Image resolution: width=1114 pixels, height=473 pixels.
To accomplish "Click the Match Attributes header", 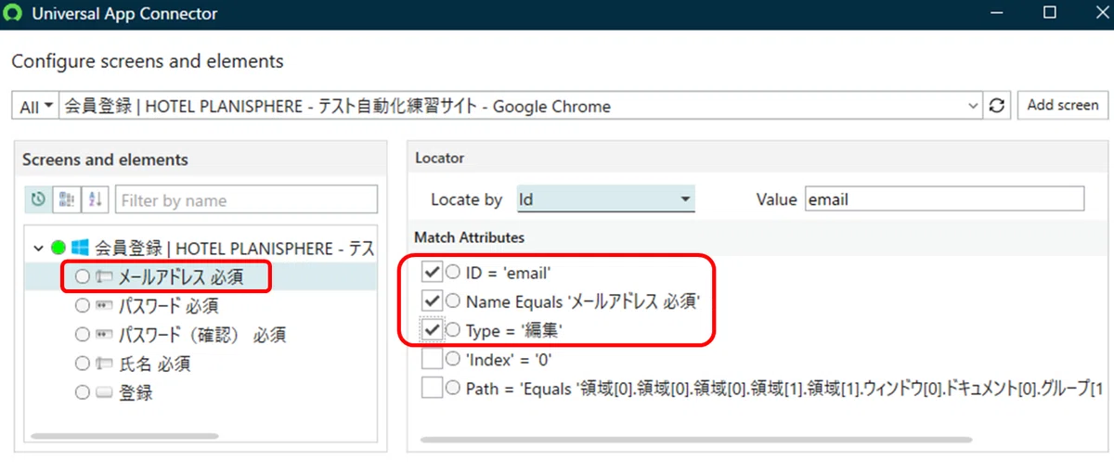I will (469, 237).
